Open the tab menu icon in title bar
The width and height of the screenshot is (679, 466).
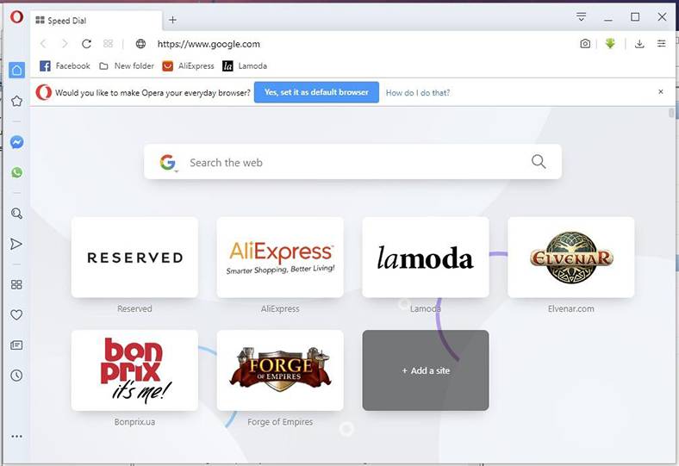(x=581, y=17)
